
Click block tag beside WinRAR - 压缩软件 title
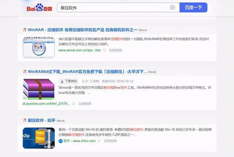[143, 30]
